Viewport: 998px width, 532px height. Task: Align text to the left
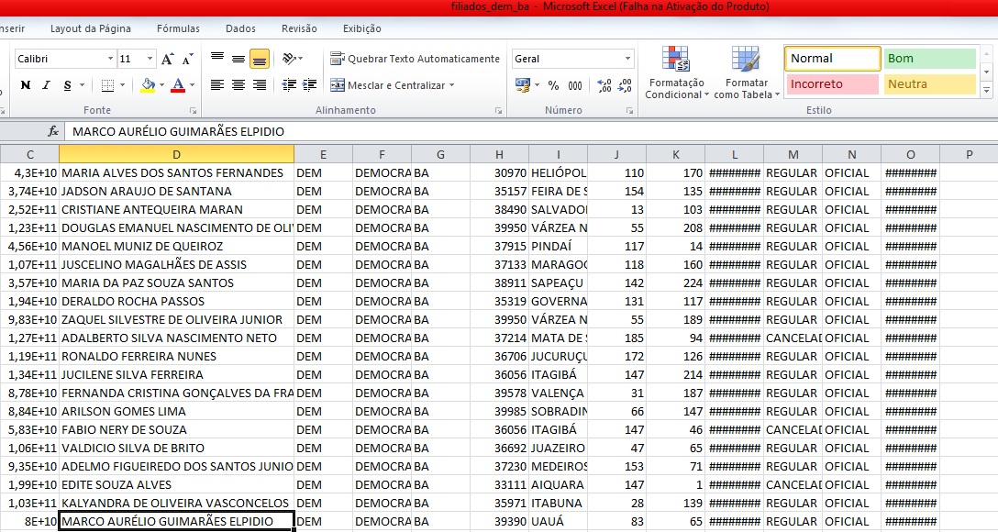click(217, 85)
